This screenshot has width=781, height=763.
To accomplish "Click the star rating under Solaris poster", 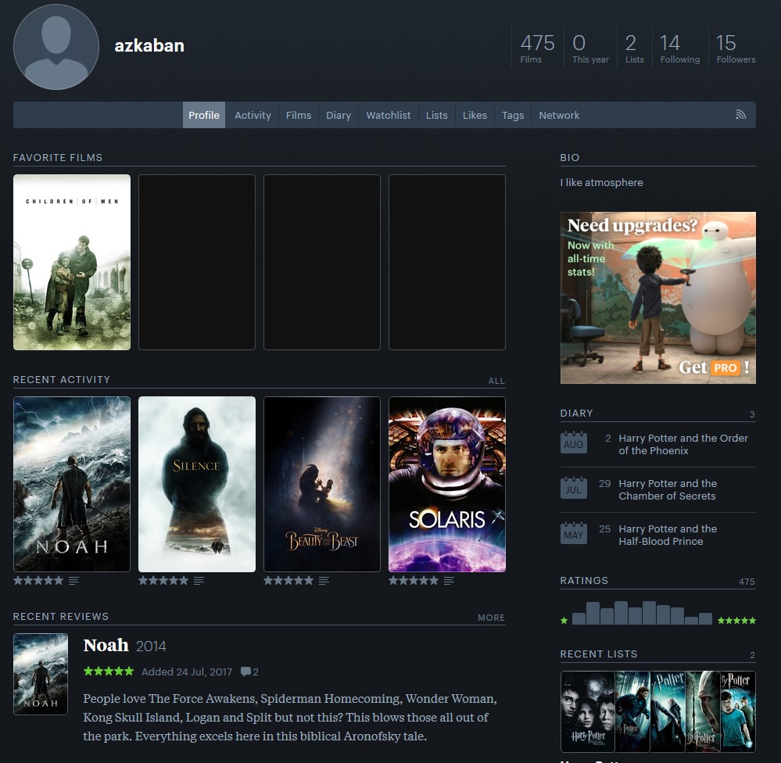I will coord(414,581).
